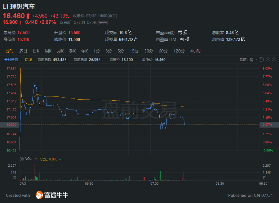Open the 盘前行情 dropdown
Image resolution: width=279 pixels, height=203 pixels.
(x=248, y=60)
